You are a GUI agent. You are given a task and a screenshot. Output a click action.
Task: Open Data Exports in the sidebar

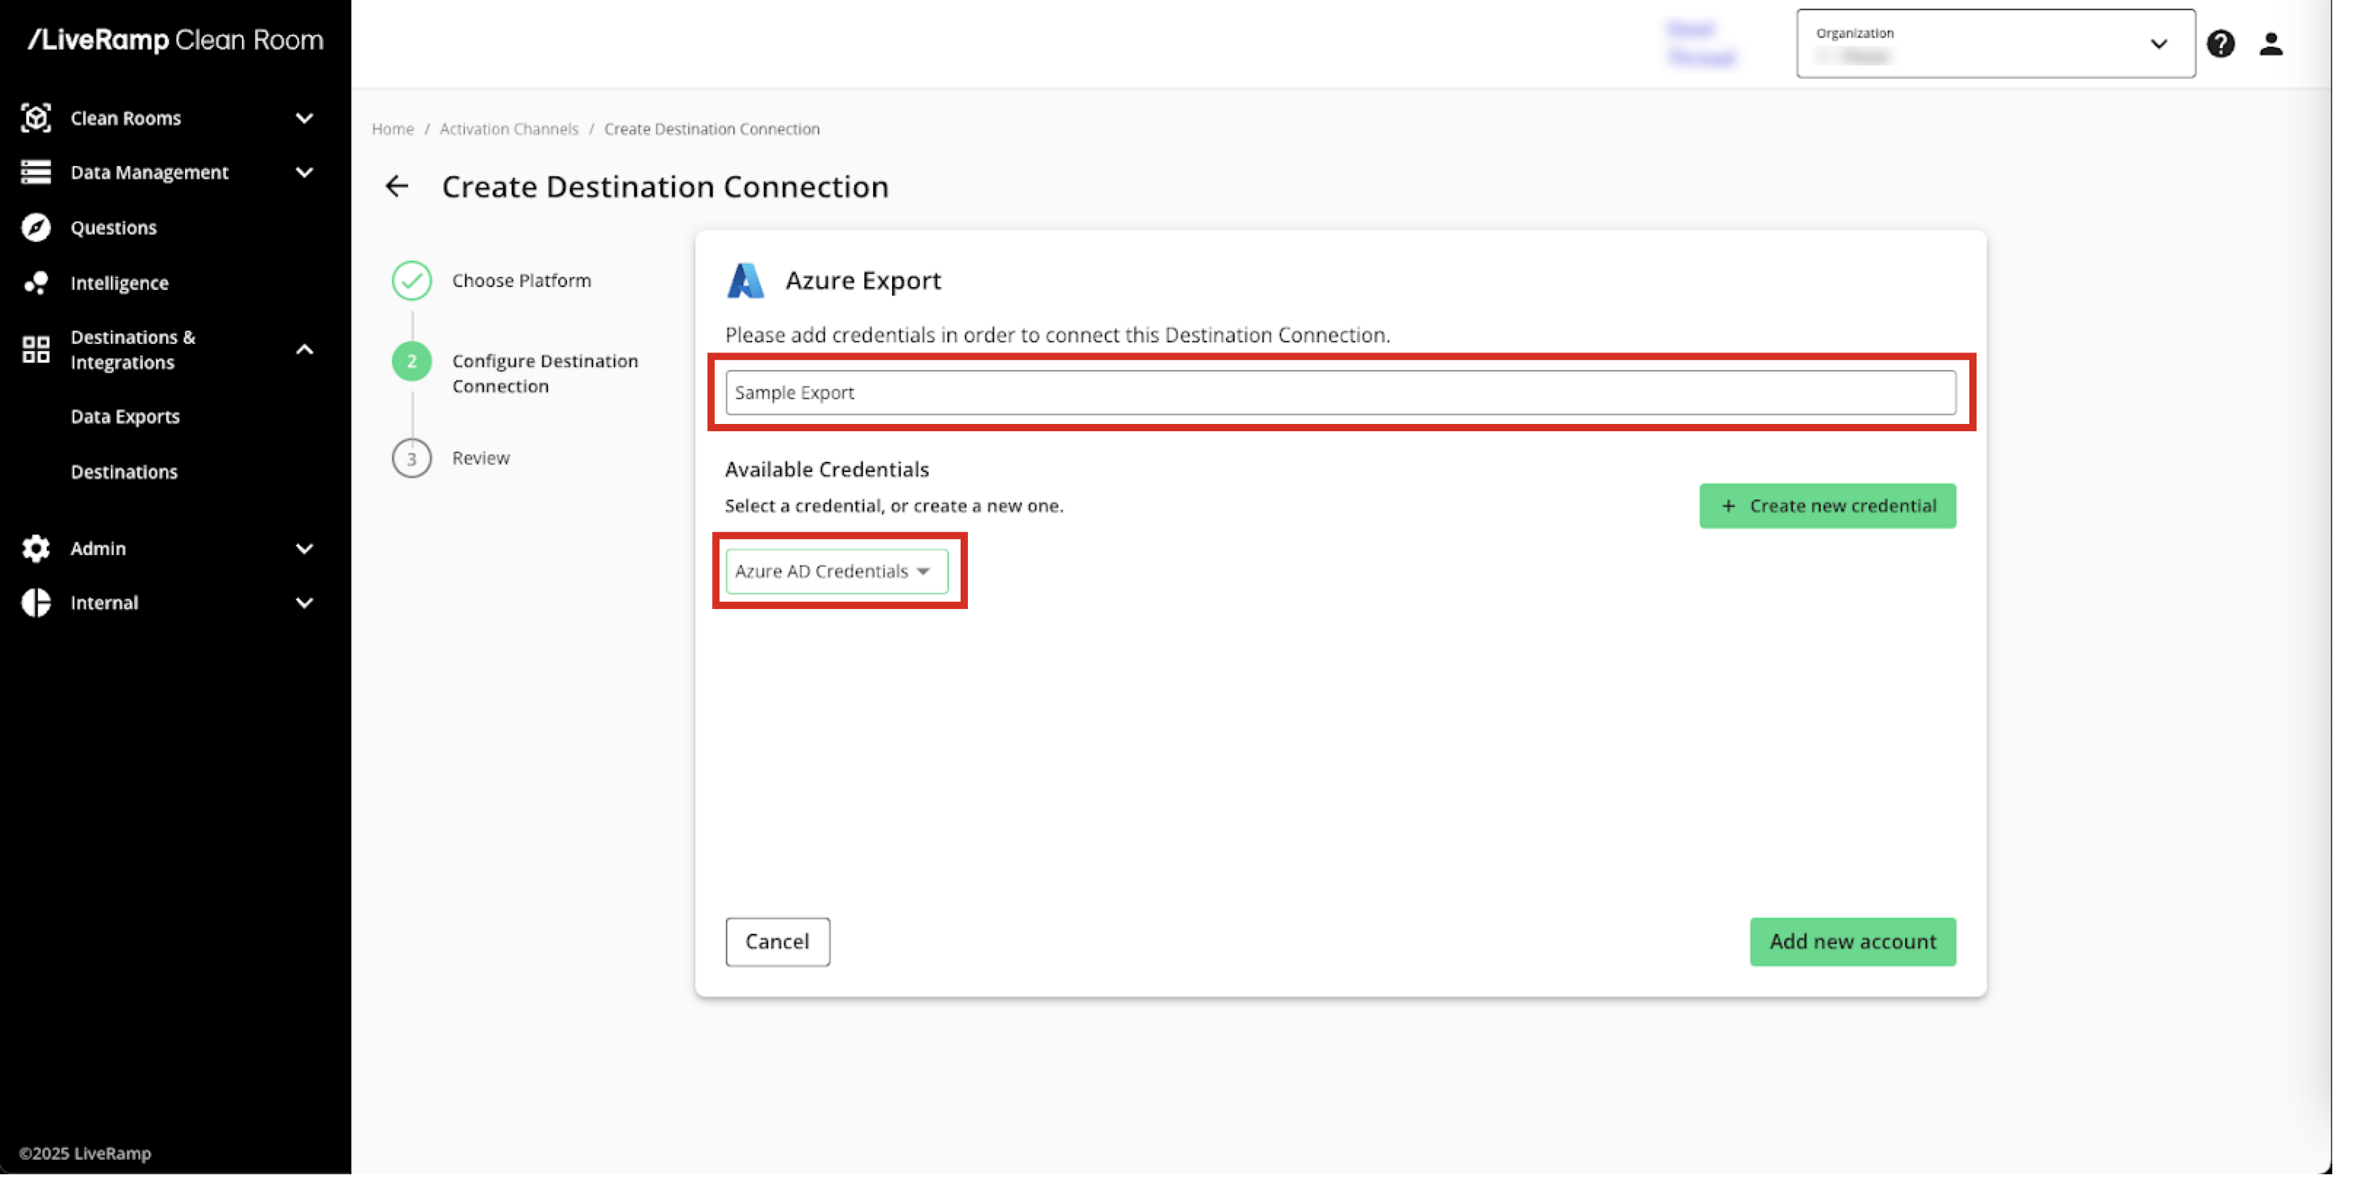pos(125,417)
